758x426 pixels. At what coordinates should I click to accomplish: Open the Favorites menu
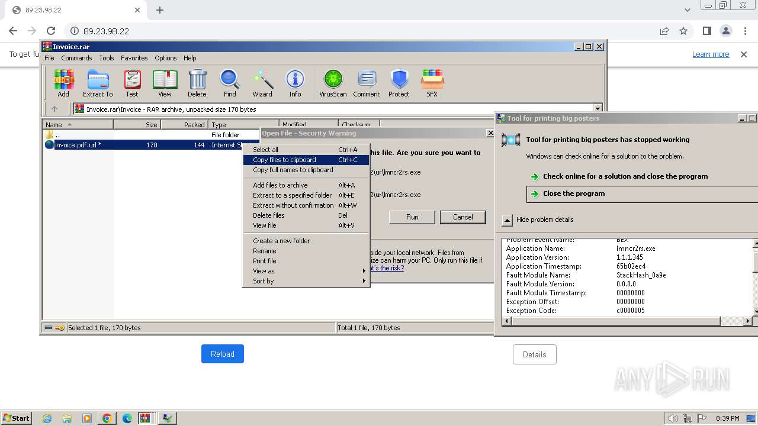coord(134,58)
